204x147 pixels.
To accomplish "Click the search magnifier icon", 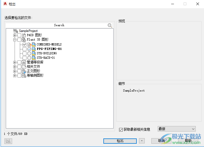I will coord(110,25).
